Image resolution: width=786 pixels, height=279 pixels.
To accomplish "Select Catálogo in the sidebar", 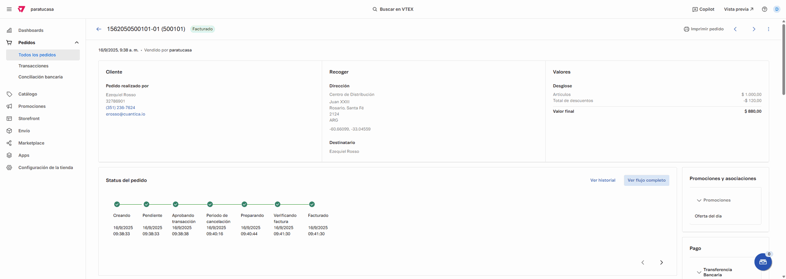I will [27, 94].
